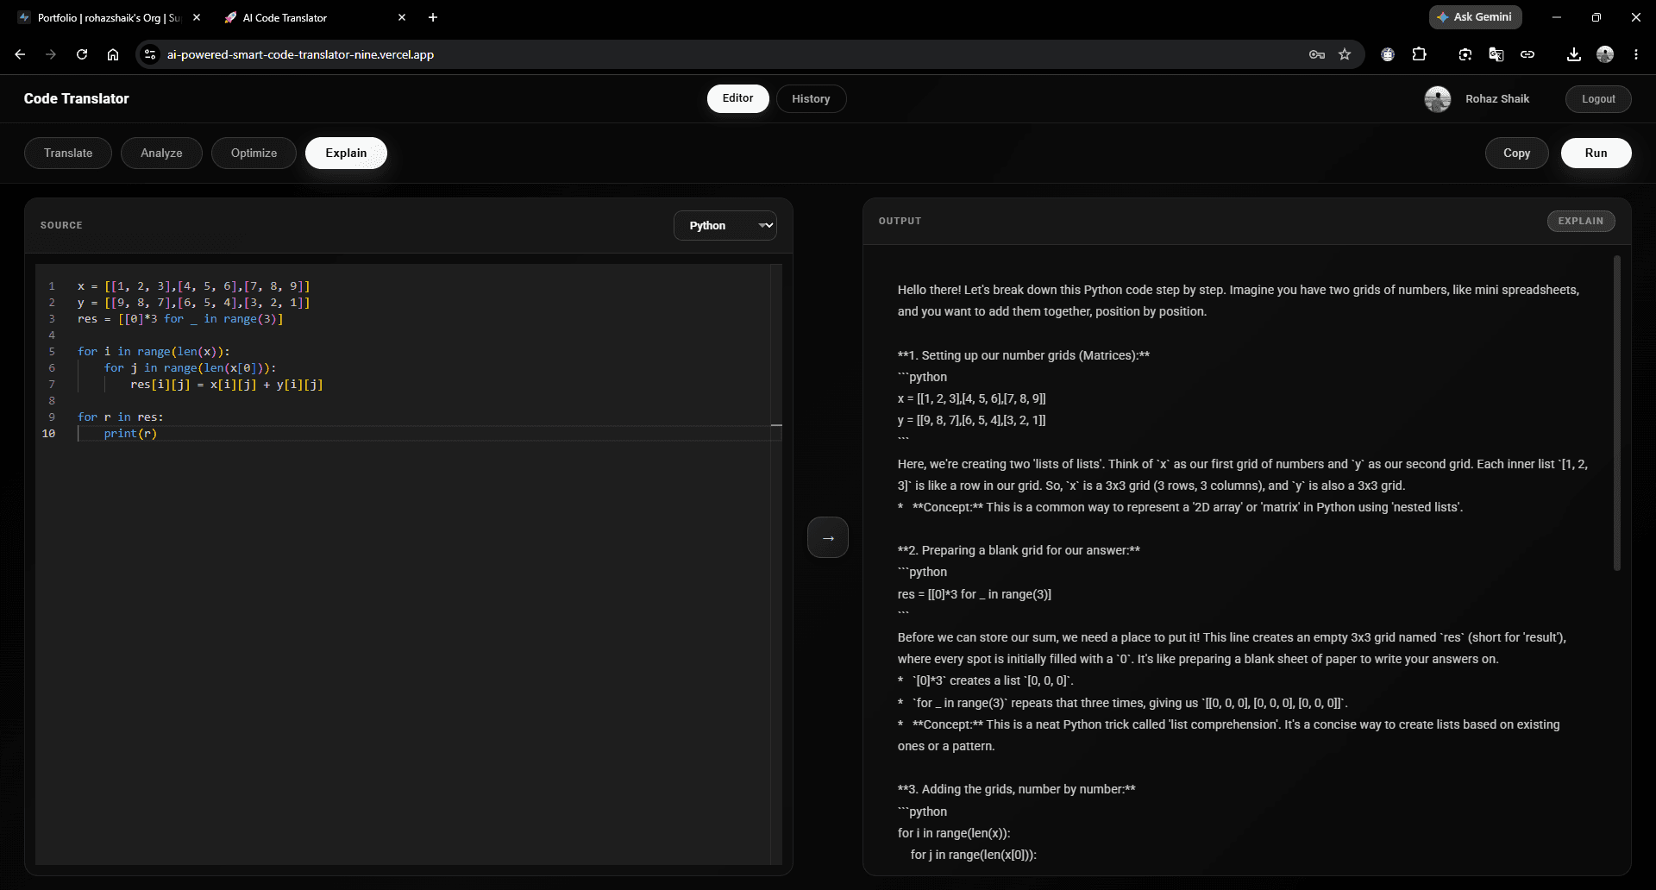Click the Rohaz Shaik user avatar
Screen dimensions: 1656x890
[1437, 98]
